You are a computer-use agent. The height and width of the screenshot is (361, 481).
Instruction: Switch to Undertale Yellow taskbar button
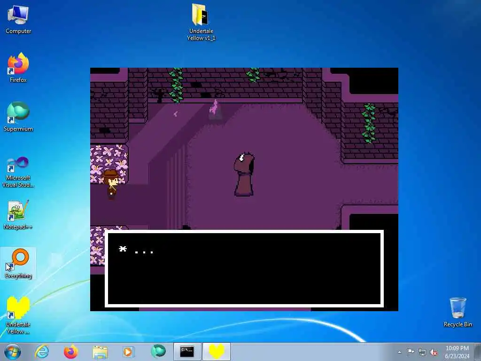point(216,352)
